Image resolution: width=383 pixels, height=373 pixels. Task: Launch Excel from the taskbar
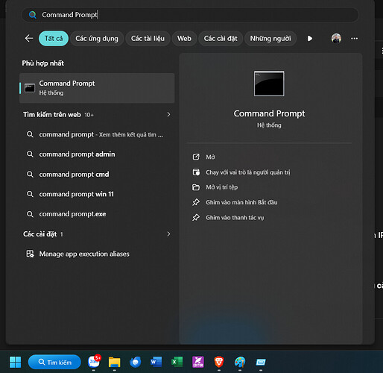177,362
